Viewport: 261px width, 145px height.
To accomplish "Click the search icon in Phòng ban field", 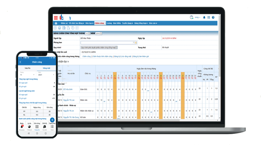I will [134, 43].
